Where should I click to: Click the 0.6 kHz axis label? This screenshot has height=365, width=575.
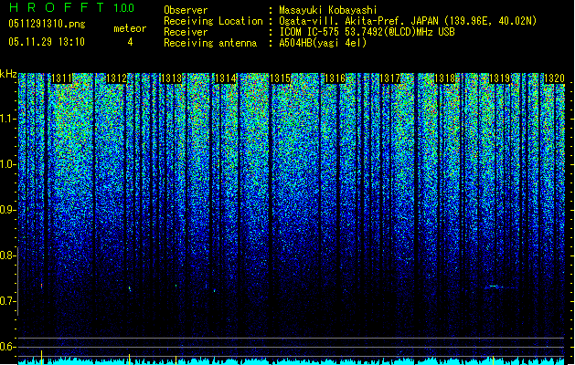coord(7,347)
